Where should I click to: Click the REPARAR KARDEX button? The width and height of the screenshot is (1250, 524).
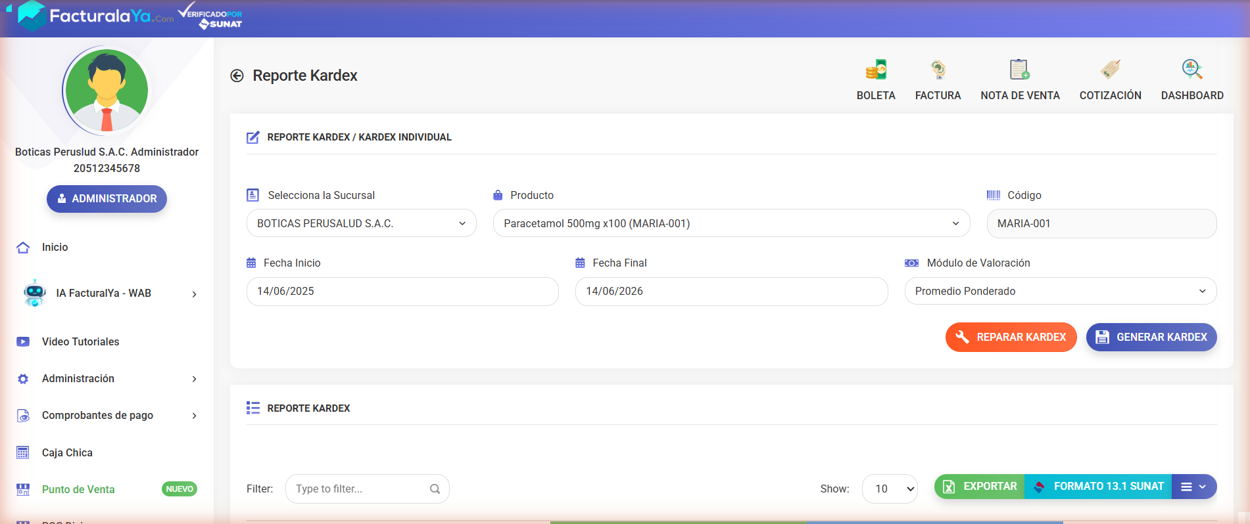(1011, 337)
